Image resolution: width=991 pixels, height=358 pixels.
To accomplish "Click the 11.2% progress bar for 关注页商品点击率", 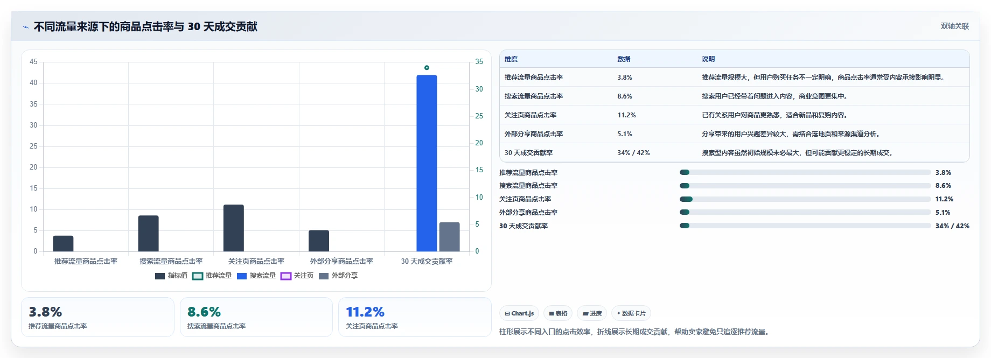I will (x=805, y=199).
